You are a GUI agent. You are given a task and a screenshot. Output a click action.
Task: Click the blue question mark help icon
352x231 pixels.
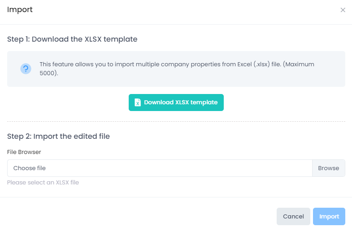[26, 68]
